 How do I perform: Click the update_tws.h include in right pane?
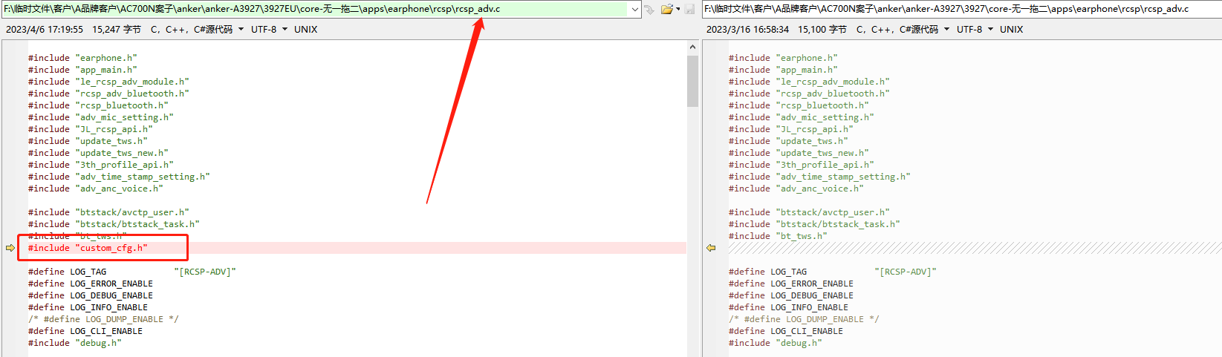point(788,141)
